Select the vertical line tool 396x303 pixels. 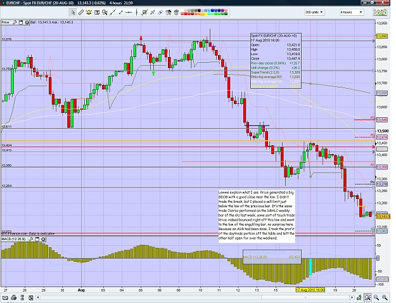coord(137,12)
